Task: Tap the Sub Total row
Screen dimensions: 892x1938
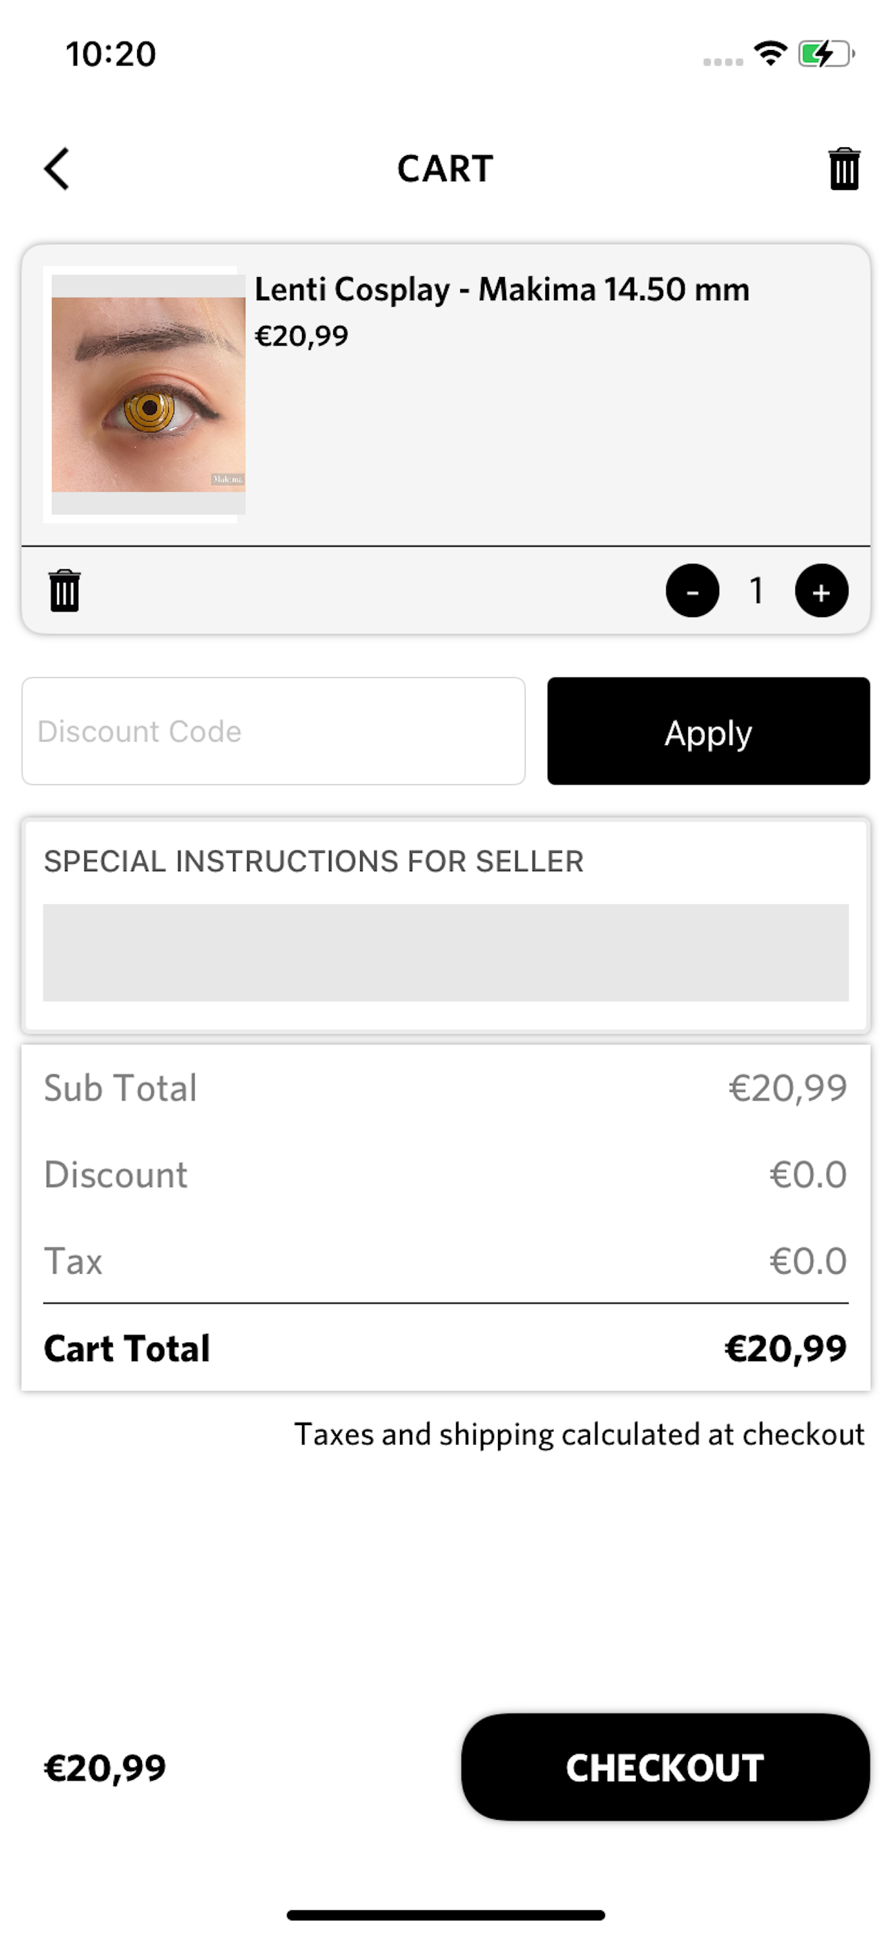Action: point(445,1088)
